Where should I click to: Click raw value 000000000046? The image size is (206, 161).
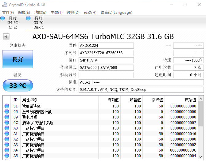[x=183, y=134]
